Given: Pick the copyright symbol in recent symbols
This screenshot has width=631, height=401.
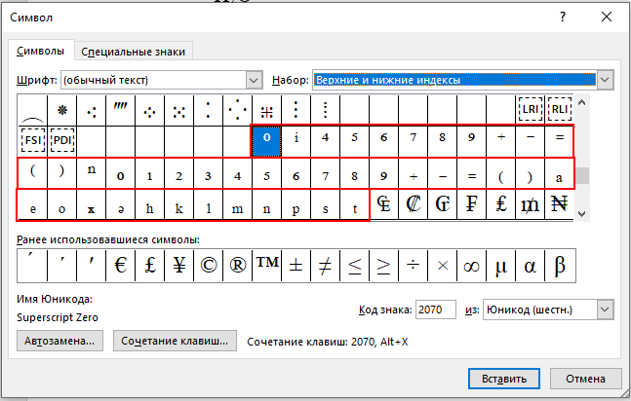Looking at the screenshot, I should pos(209,266).
